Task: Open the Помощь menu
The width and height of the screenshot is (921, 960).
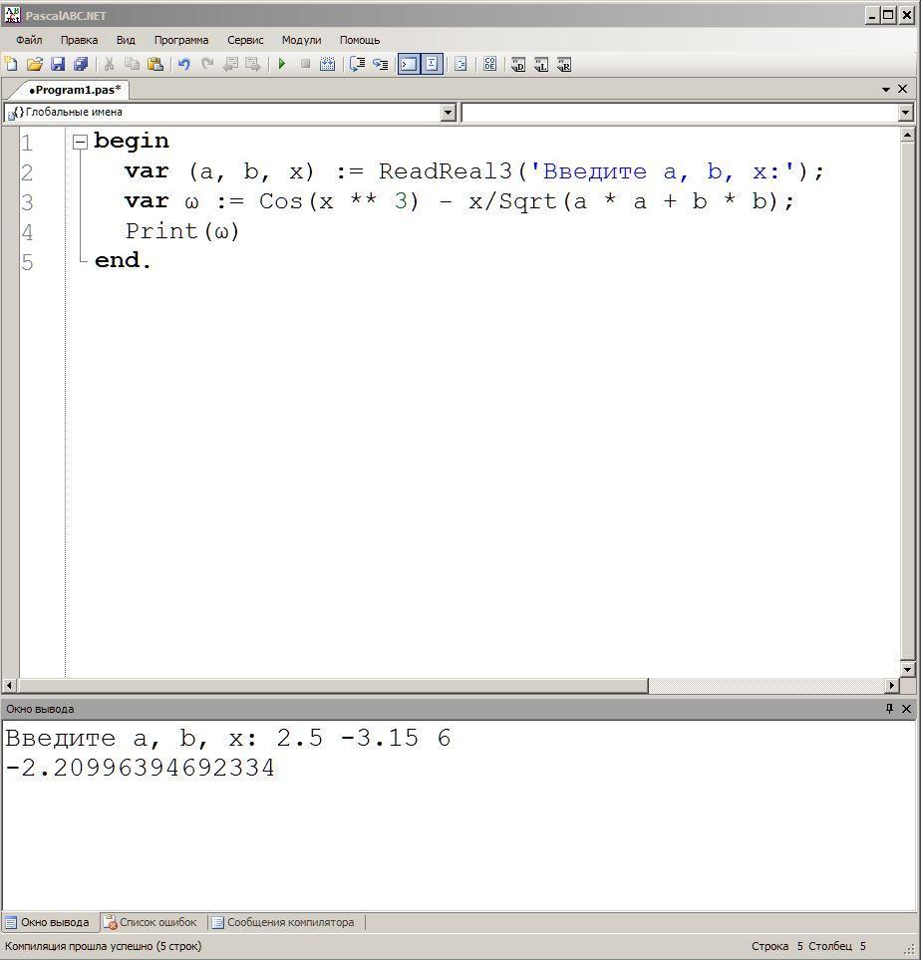Action: point(360,40)
